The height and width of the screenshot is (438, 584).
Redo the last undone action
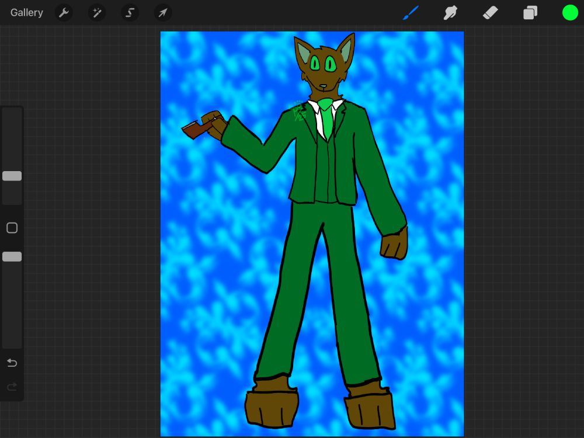click(x=12, y=386)
